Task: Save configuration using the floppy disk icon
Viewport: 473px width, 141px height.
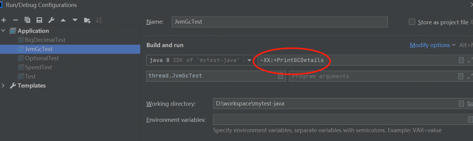Action: [x=39, y=20]
